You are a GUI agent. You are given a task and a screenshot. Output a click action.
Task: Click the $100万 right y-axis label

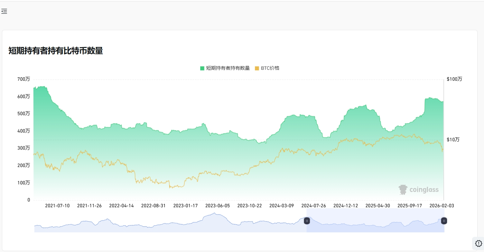(x=454, y=79)
